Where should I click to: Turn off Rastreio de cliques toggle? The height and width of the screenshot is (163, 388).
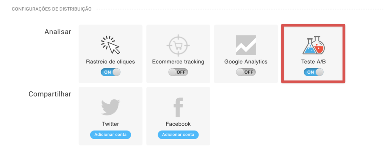click(x=110, y=72)
